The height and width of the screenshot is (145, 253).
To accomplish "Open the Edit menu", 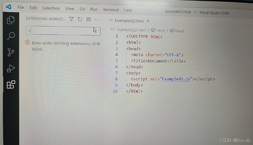I will tap(33, 8).
